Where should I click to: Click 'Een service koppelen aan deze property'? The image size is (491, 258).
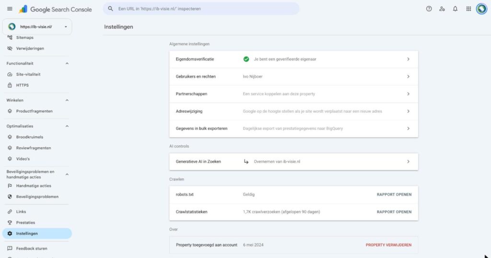[x=279, y=94]
